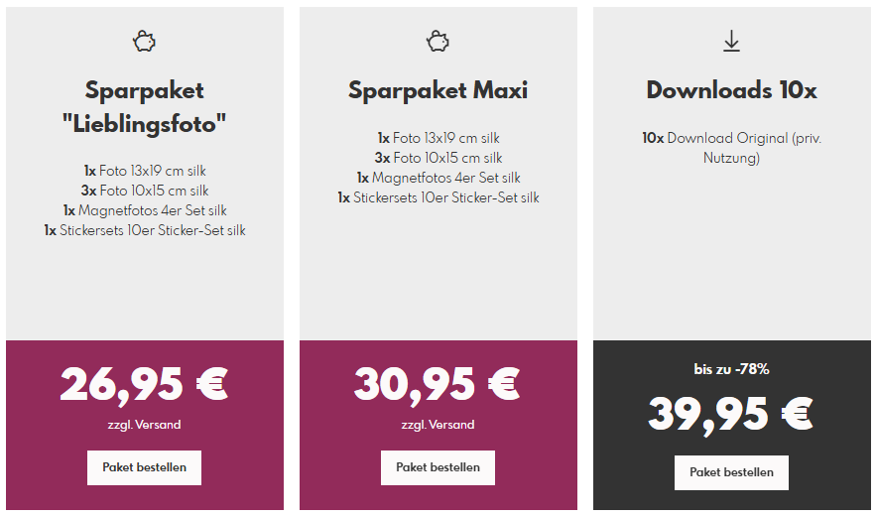The width and height of the screenshot is (876, 517).
Task: Click the piggy bank icon above Sparpaket "Lieblingsfoto"
Action: (x=145, y=42)
